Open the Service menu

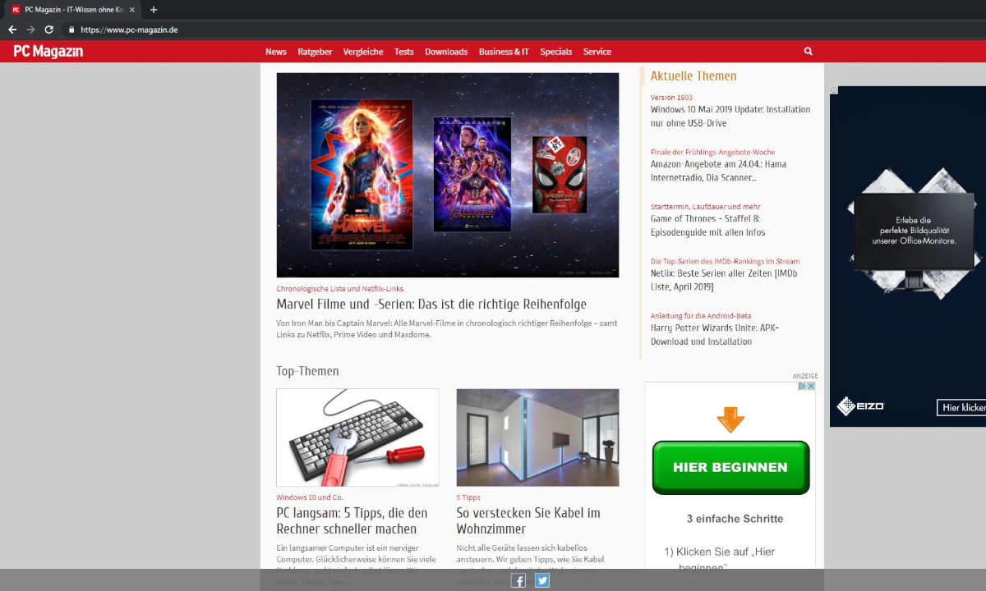597,52
